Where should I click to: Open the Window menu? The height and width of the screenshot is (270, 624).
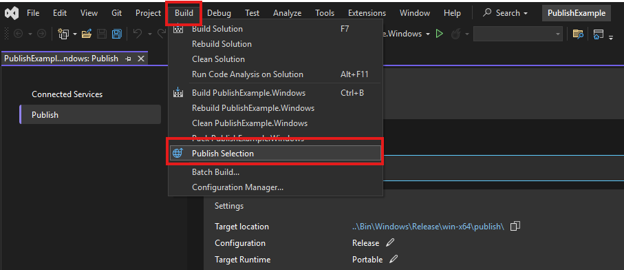(415, 13)
